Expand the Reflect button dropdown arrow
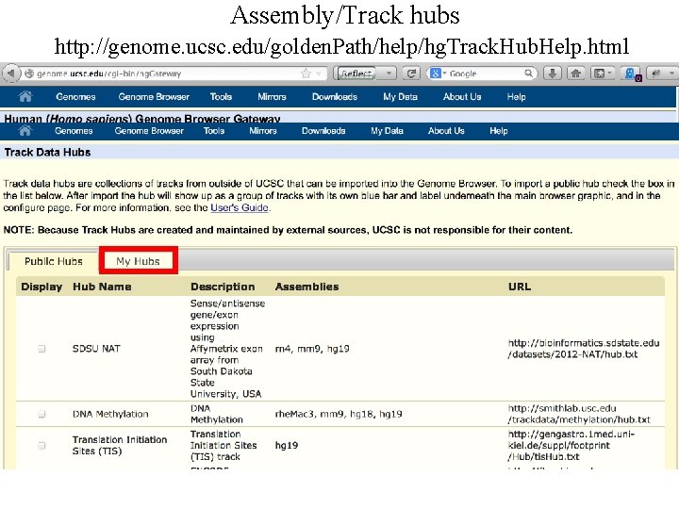679x509 pixels. coord(389,74)
